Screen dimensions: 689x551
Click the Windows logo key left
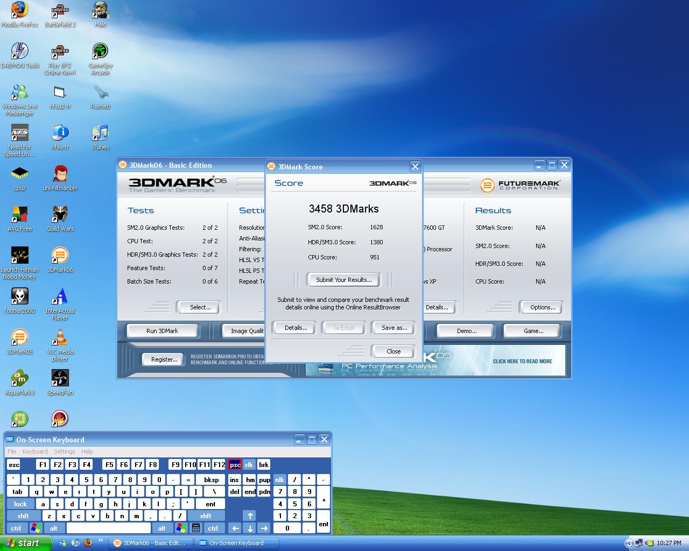pos(36,528)
